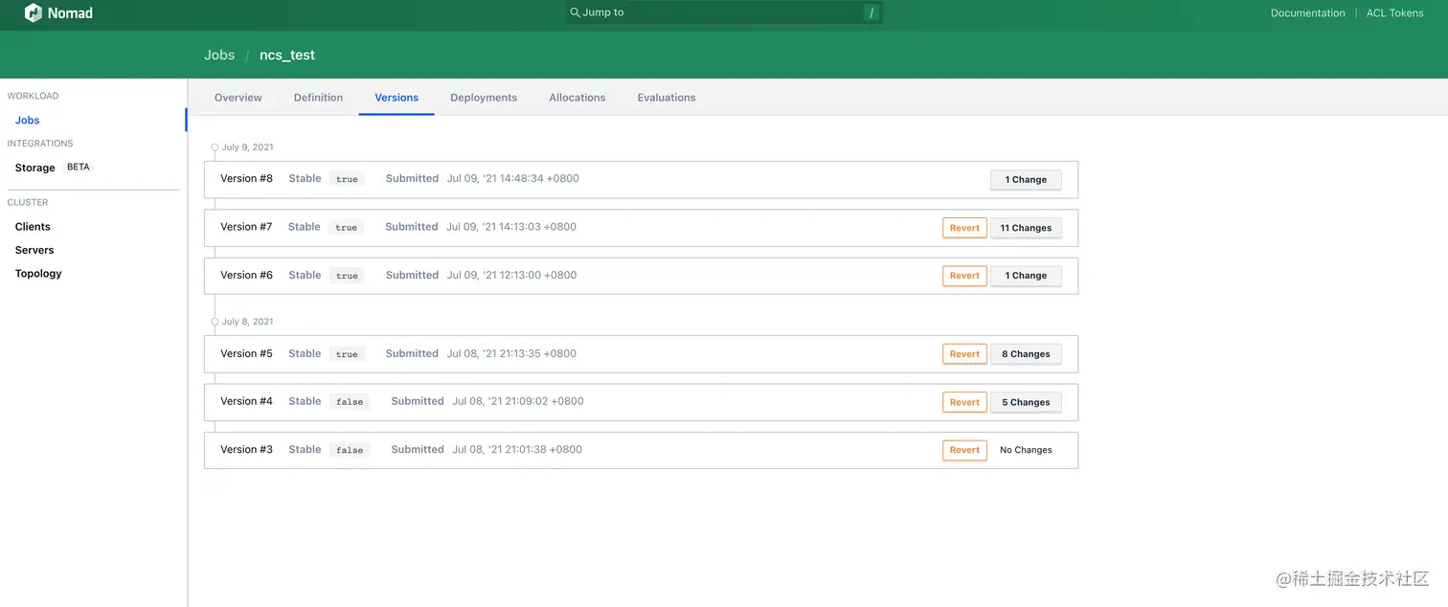The width and height of the screenshot is (1448, 607).
Task: Click the false stable badge of Version #3
Action: pos(350,450)
